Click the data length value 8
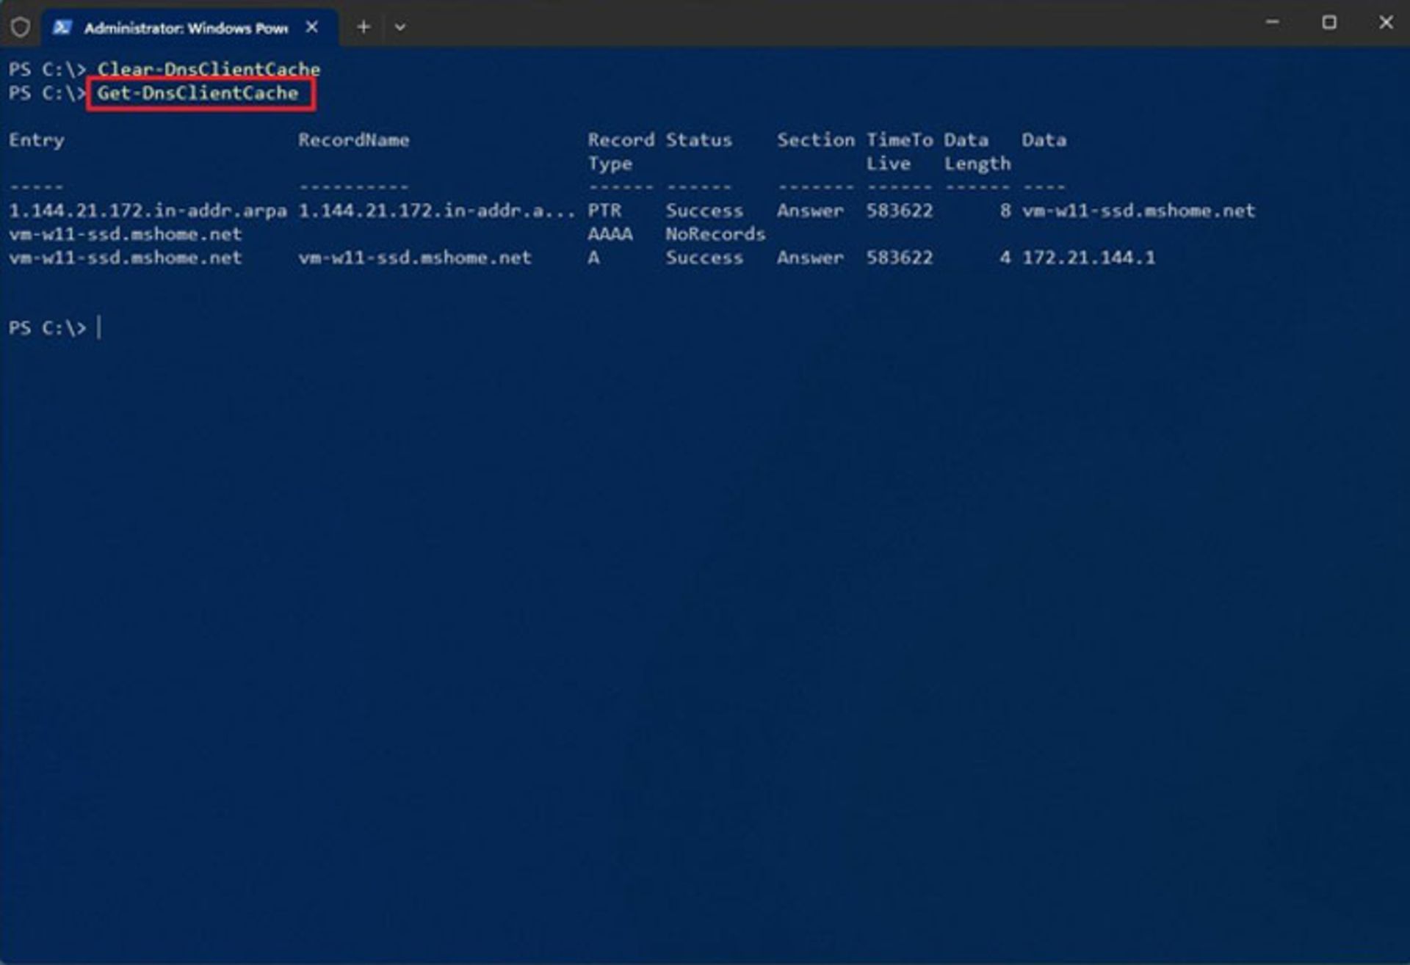This screenshot has width=1410, height=965. coord(1005,211)
